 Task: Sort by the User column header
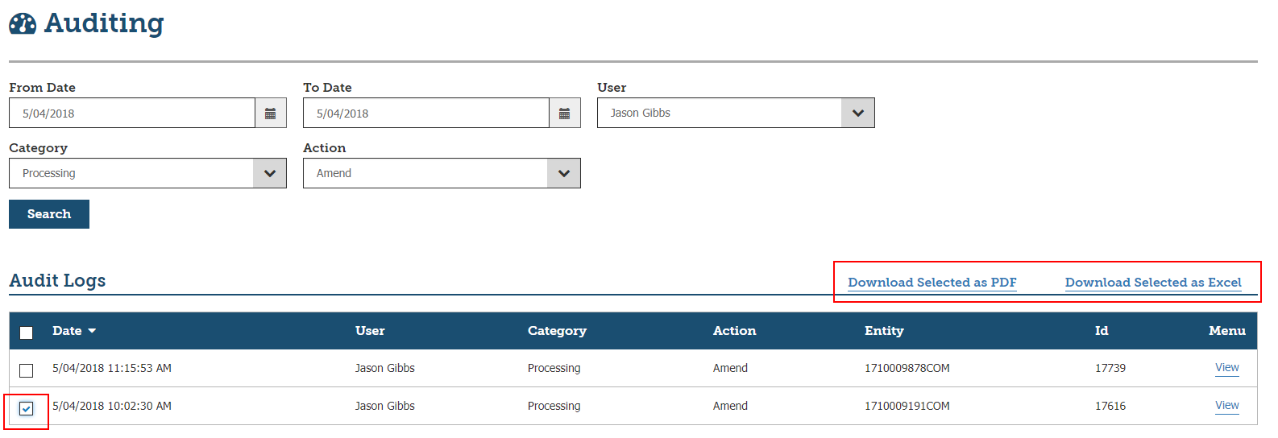(x=370, y=331)
